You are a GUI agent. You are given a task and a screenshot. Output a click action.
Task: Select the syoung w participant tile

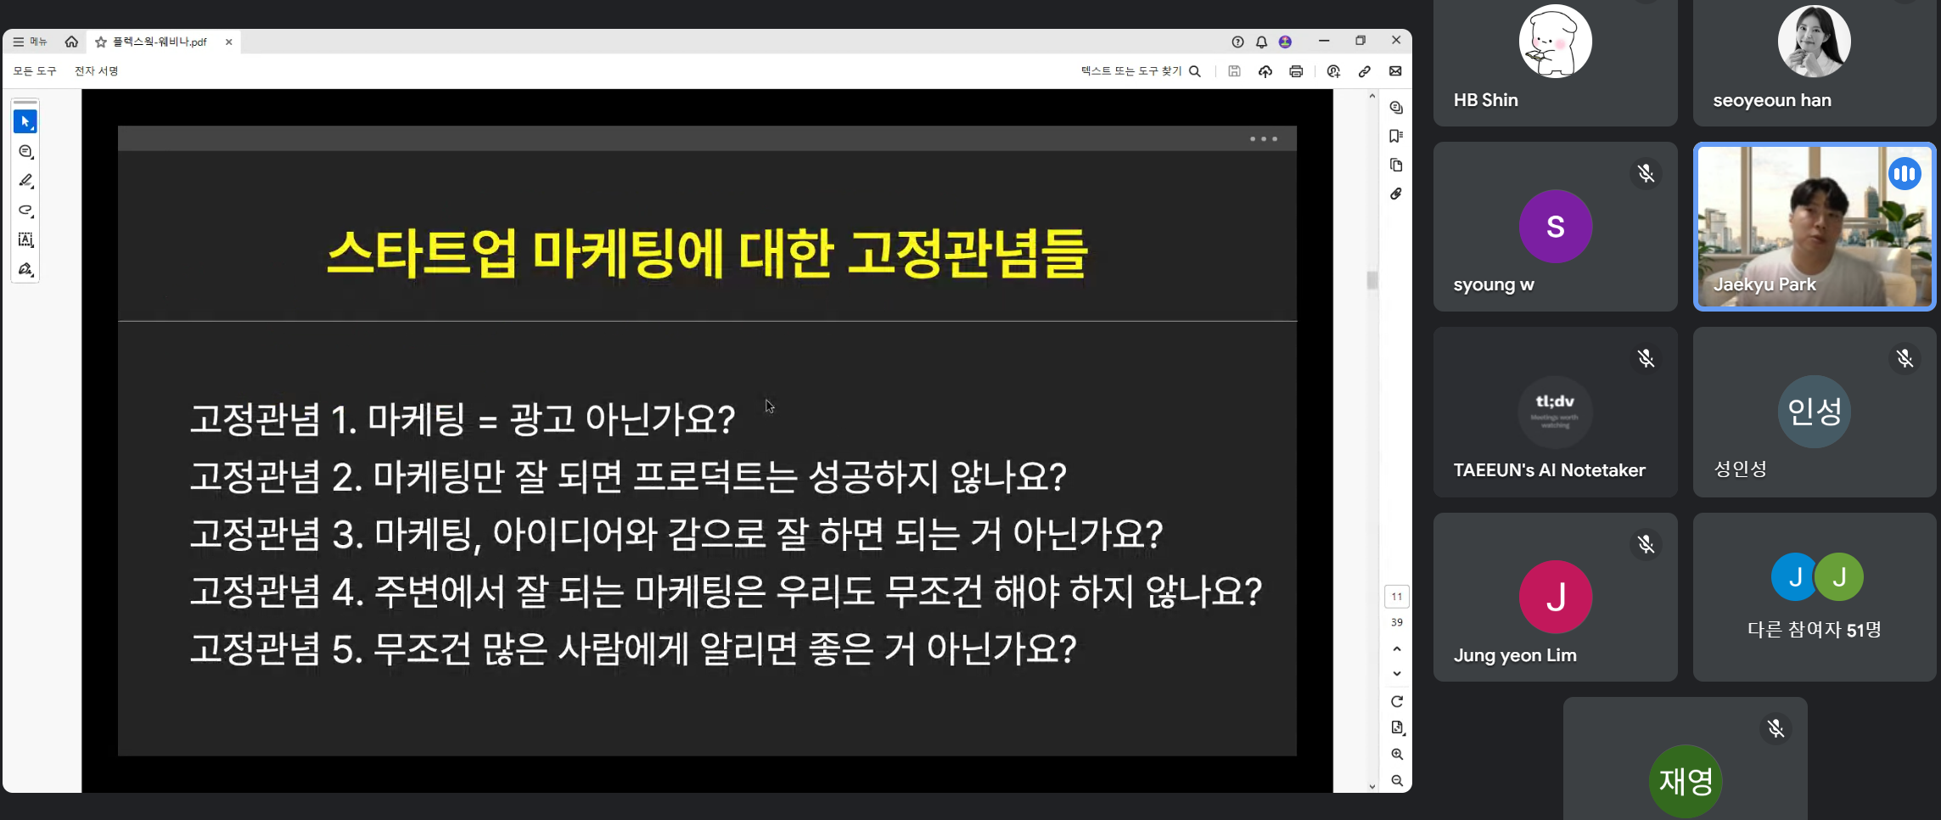1555,227
